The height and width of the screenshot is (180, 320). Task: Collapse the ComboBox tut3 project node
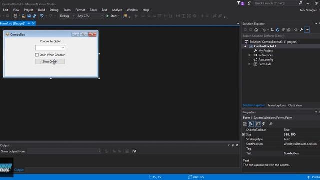[245, 46]
